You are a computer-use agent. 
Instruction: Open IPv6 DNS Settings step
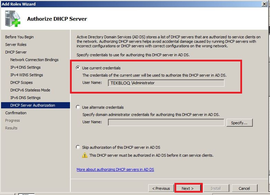click(26, 98)
